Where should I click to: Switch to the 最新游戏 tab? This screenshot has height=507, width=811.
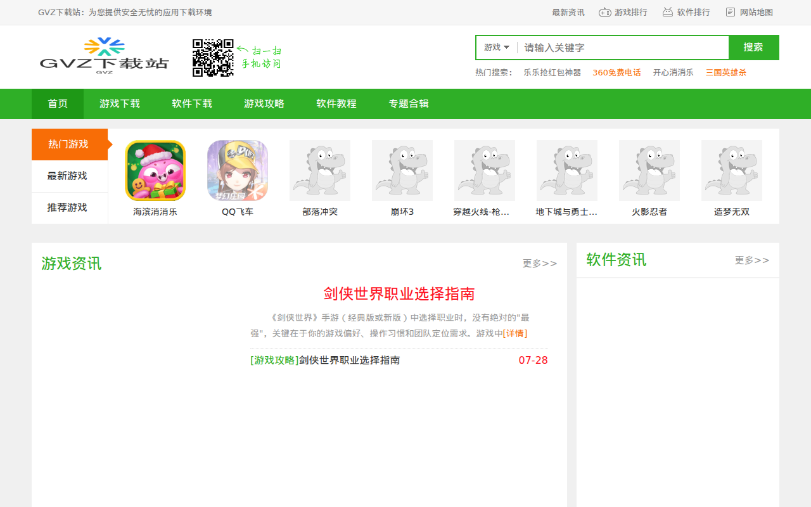(67, 176)
